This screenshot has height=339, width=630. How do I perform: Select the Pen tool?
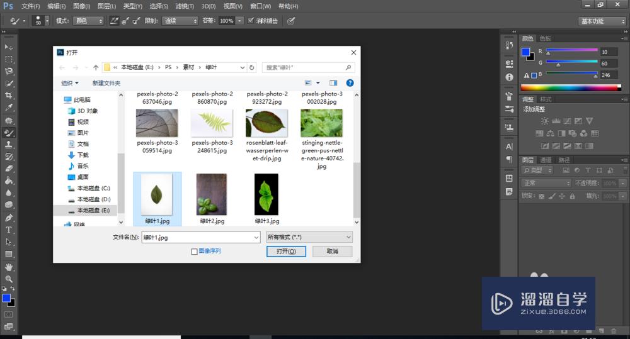tap(9, 218)
